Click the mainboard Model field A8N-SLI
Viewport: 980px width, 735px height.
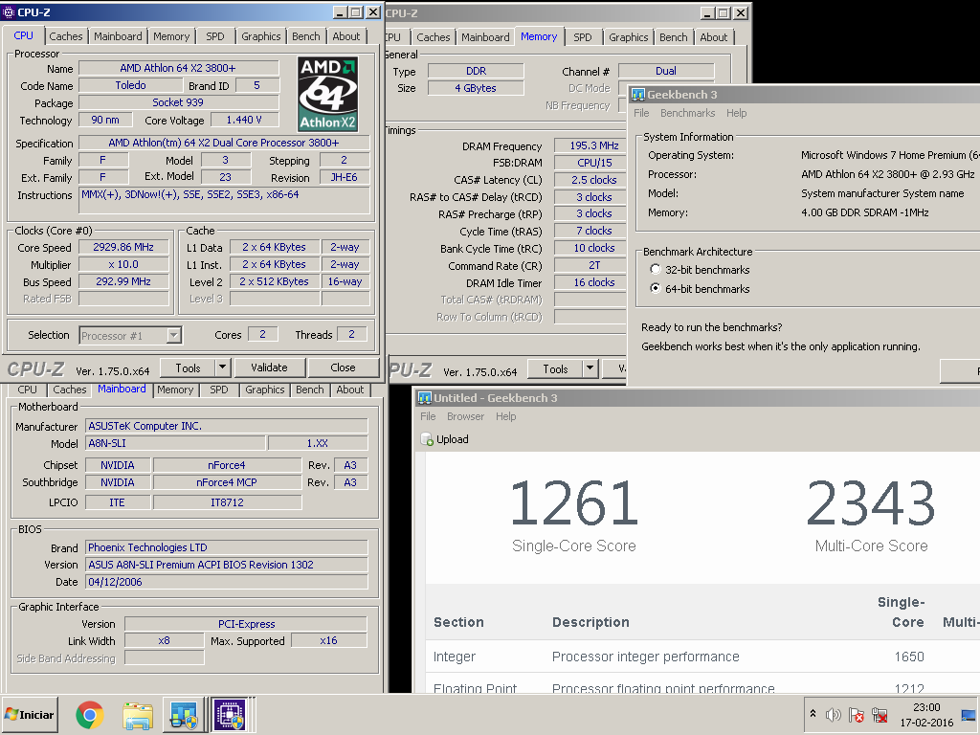(x=175, y=443)
